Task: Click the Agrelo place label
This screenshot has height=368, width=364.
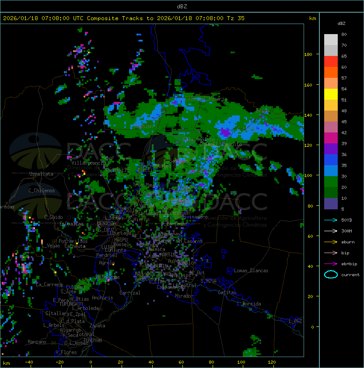Action: tap(107, 263)
